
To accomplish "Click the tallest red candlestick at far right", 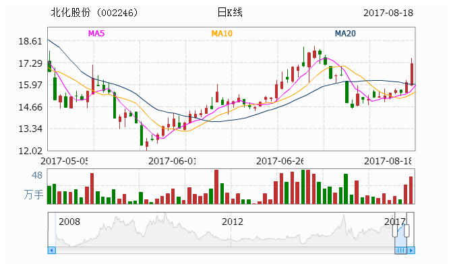I will coord(412,72).
